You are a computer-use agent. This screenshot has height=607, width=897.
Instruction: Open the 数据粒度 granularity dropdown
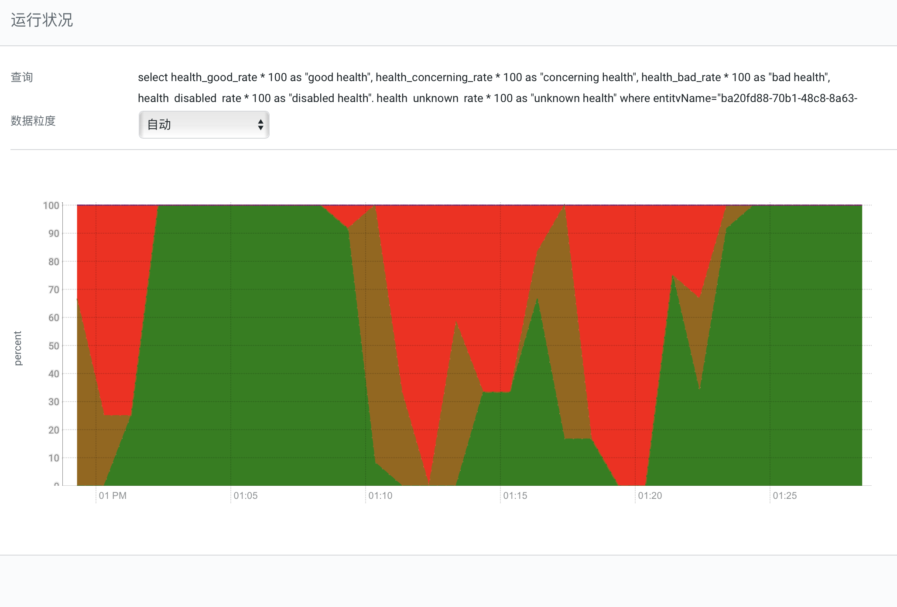click(204, 125)
